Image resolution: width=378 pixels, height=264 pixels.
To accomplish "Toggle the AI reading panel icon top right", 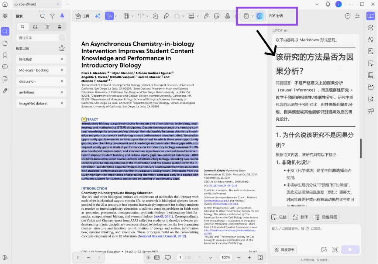I will click(x=371, y=16).
